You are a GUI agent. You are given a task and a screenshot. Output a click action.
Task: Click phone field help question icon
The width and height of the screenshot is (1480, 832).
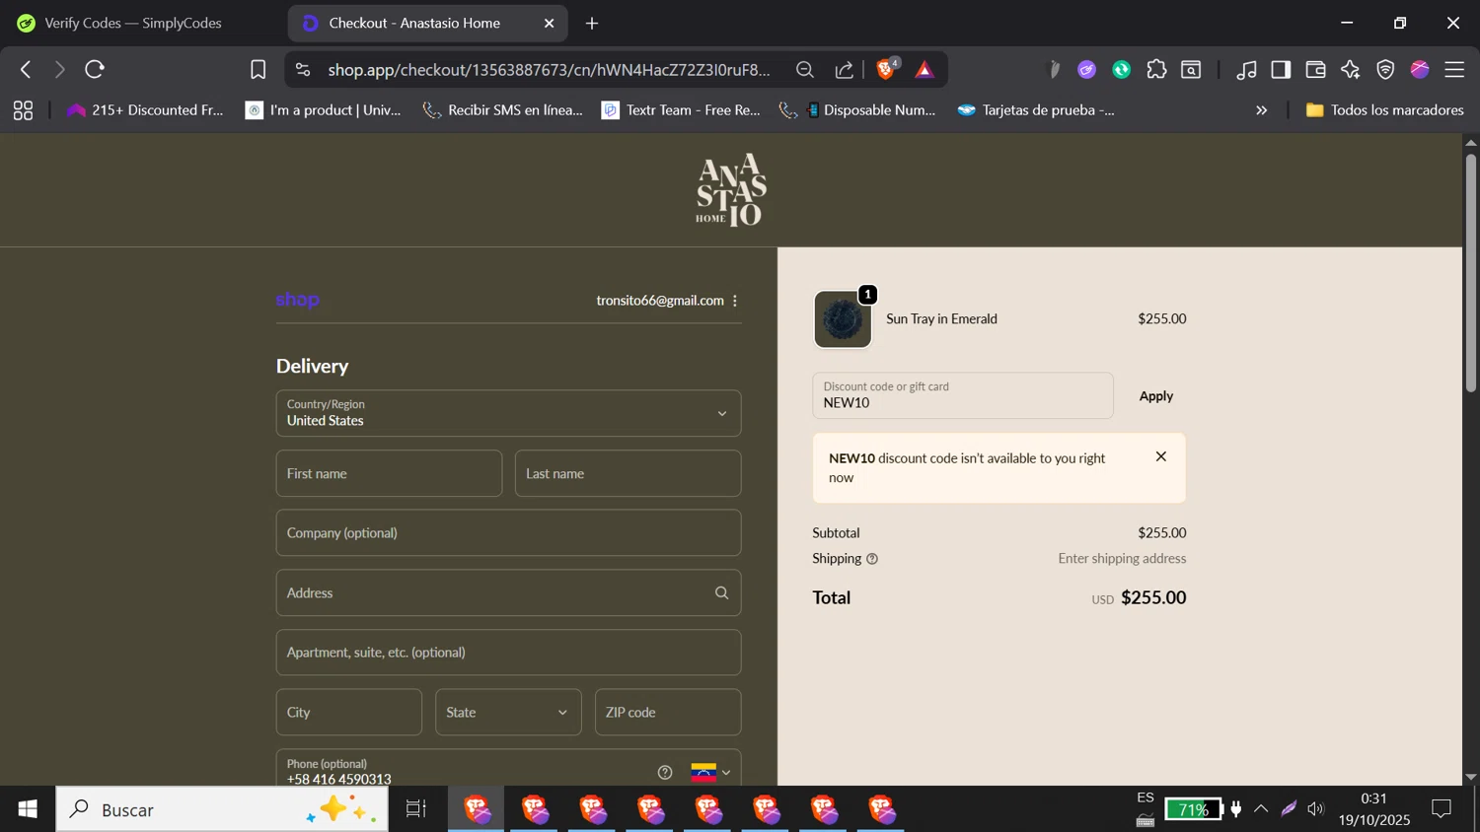tap(665, 772)
